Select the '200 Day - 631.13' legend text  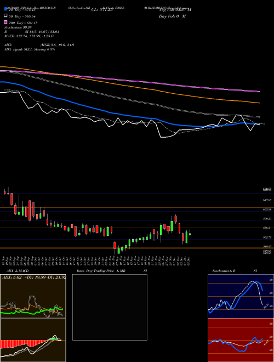pyautogui.click(x=23, y=23)
